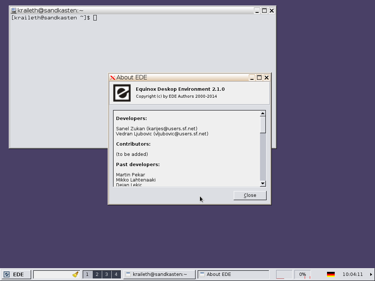Image resolution: width=375 pixels, height=281 pixels.
Task: Focus the taskbar quick launch input field
Action: coord(52,274)
